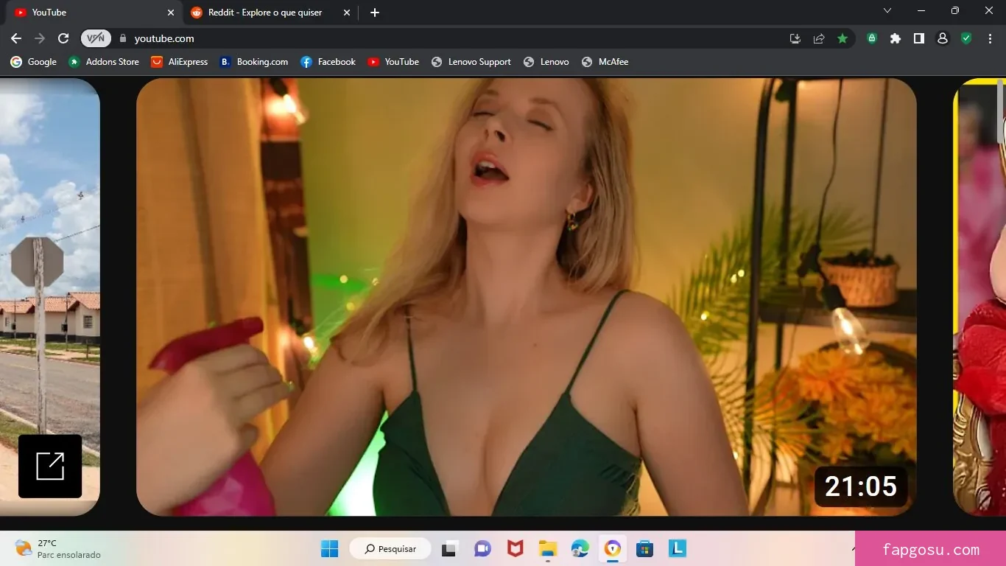
Task: Click the browser forward arrow
Action: (x=40, y=38)
